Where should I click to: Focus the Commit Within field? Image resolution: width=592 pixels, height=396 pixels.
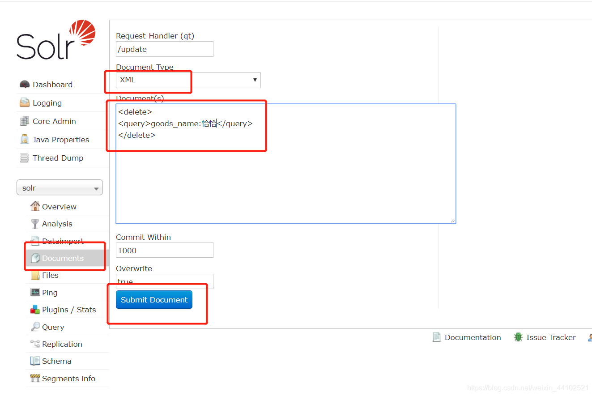pyautogui.click(x=165, y=250)
